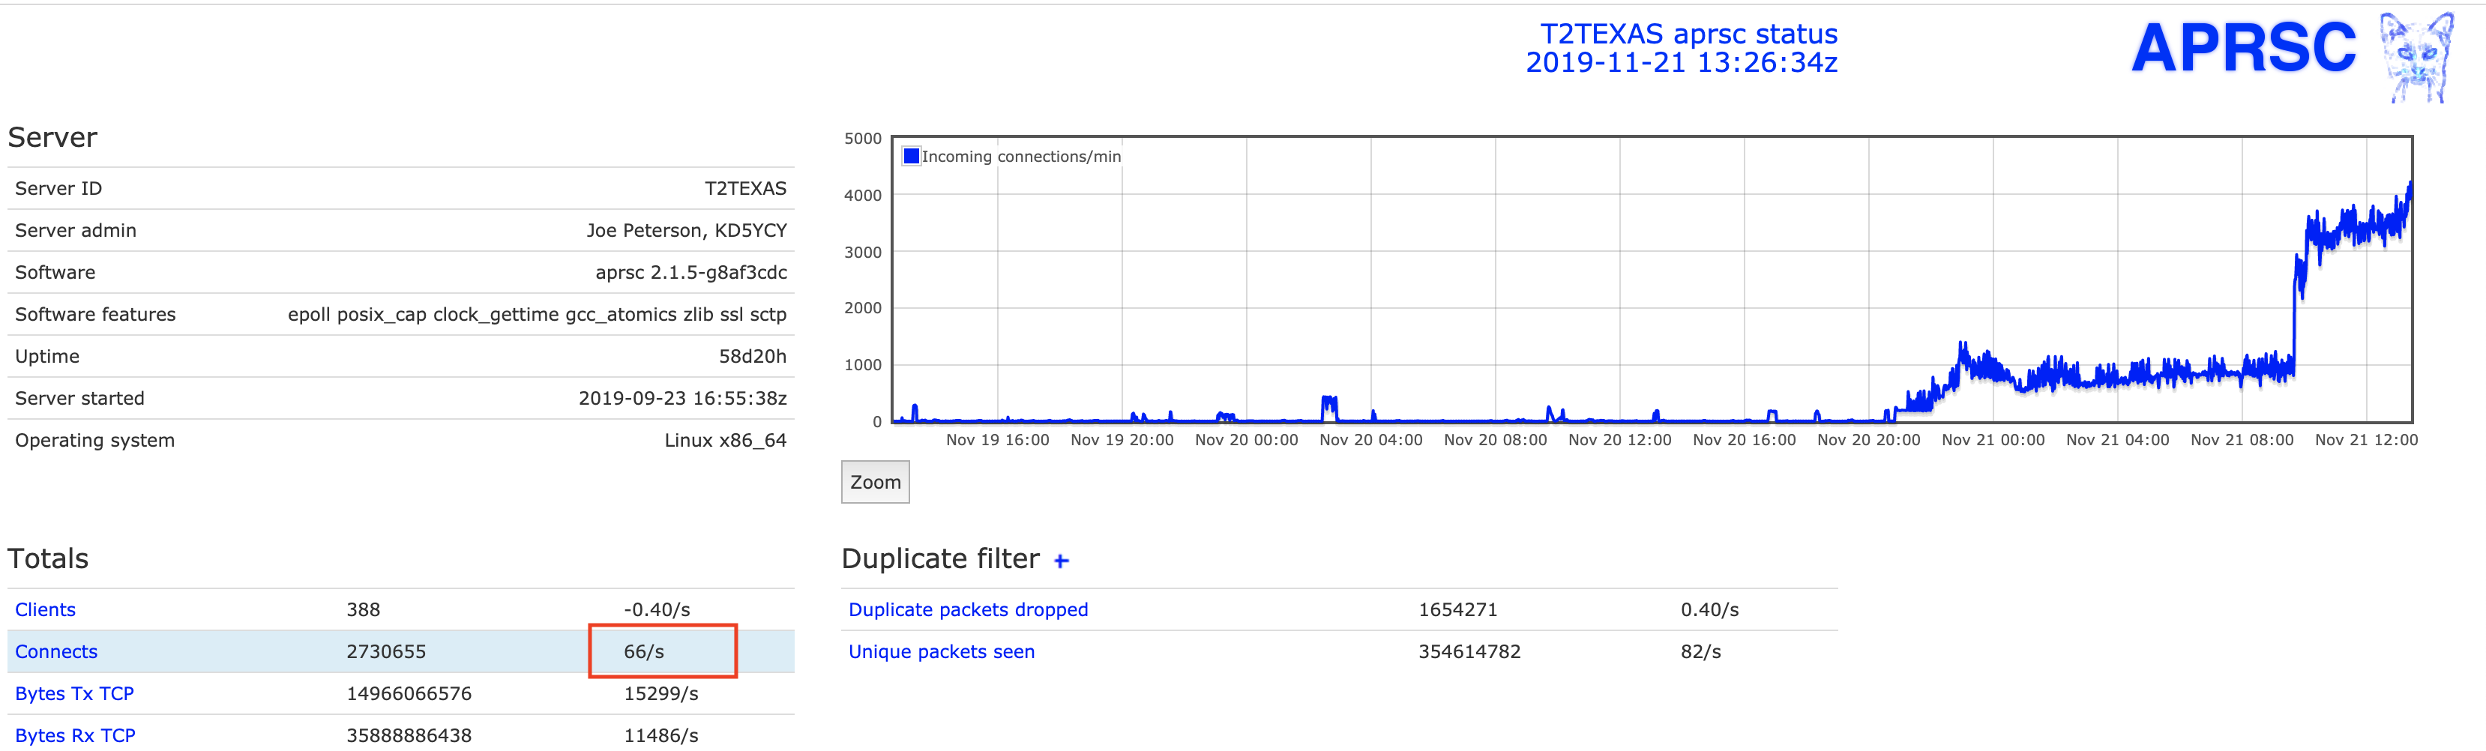
Task: Click graph axis label Nov 21 00:00
Action: (1993, 439)
